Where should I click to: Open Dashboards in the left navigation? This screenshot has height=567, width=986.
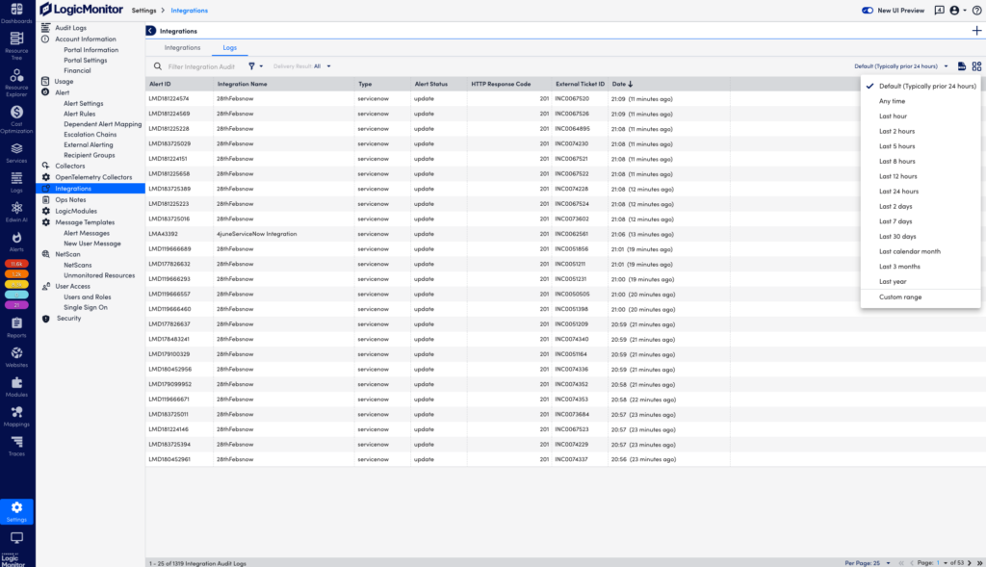(x=16, y=13)
